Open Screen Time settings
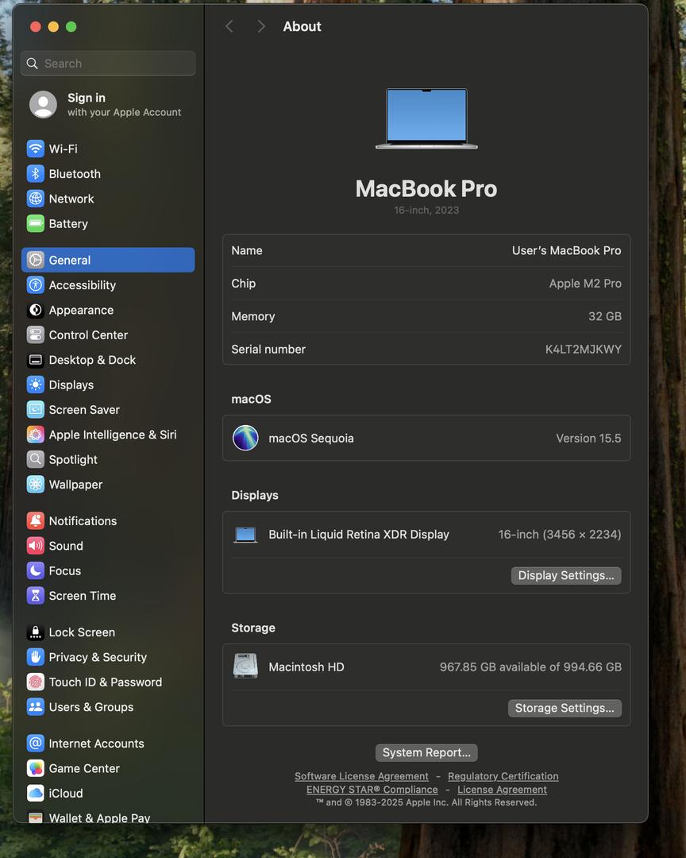The height and width of the screenshot is (858, 686). (82, 596)
